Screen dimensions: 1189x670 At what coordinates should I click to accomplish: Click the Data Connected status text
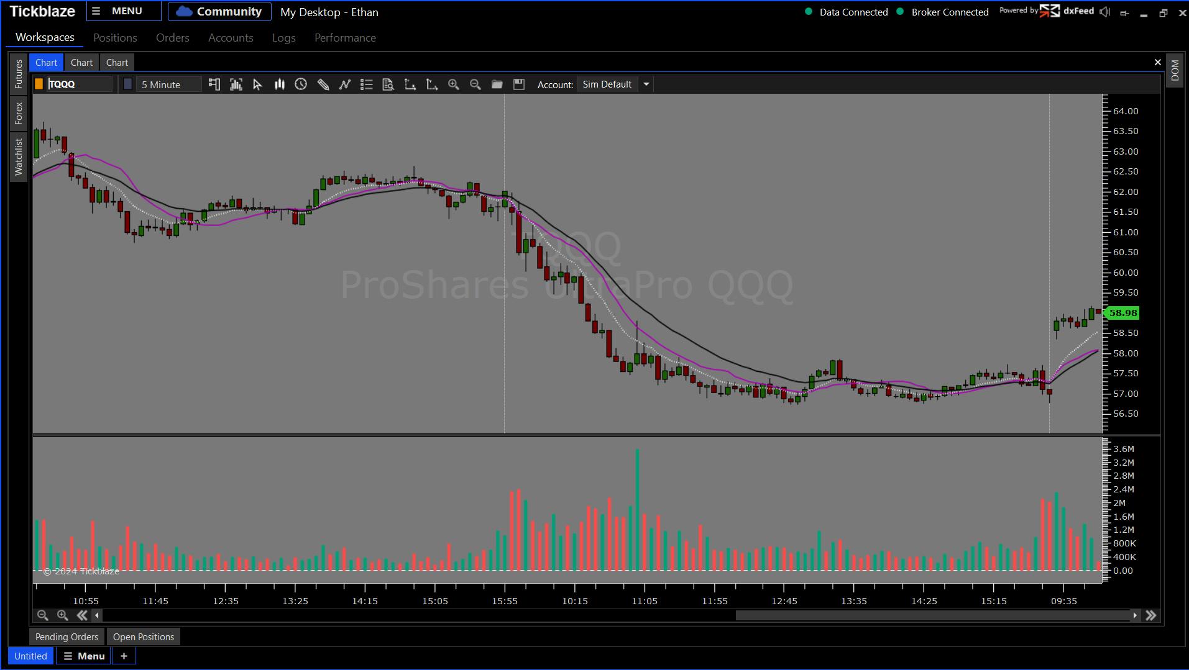853,12
